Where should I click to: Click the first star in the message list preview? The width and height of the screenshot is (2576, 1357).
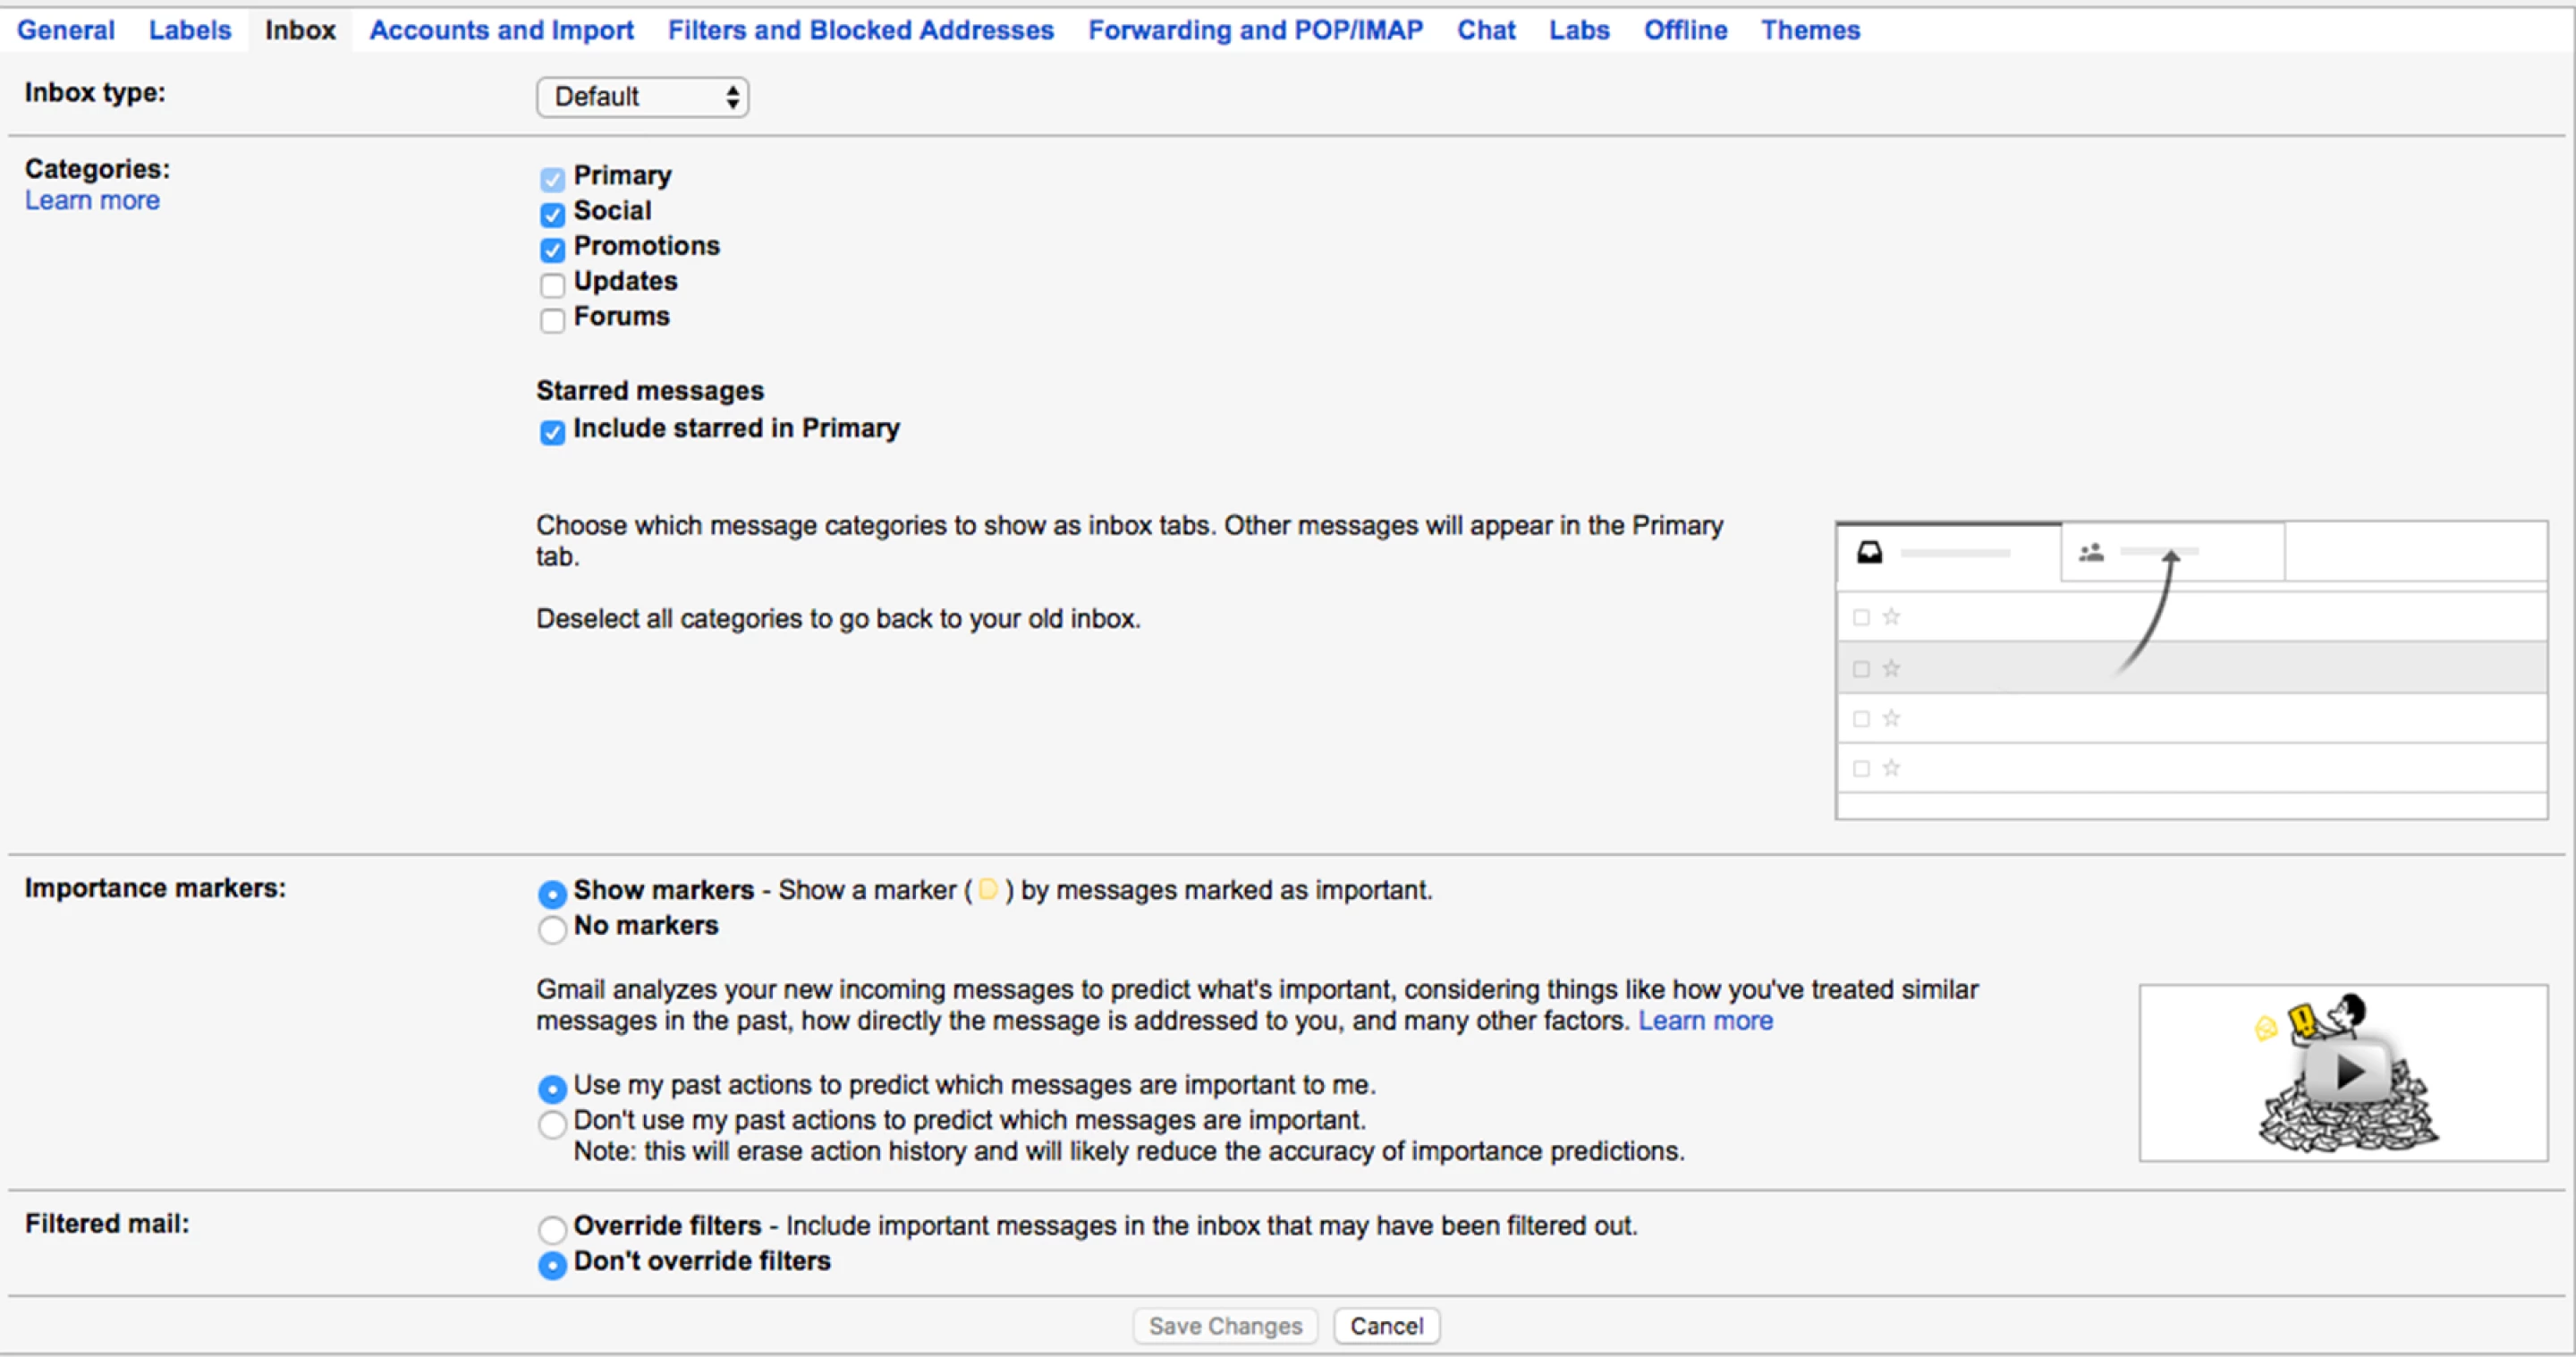pyautogui.click(x=1890, y=617)
